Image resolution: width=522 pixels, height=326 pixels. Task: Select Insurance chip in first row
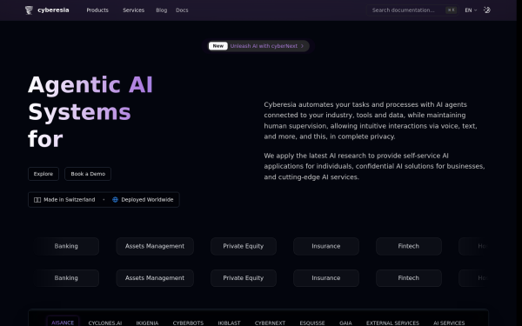pyautogui.click(x=326, y=246)
